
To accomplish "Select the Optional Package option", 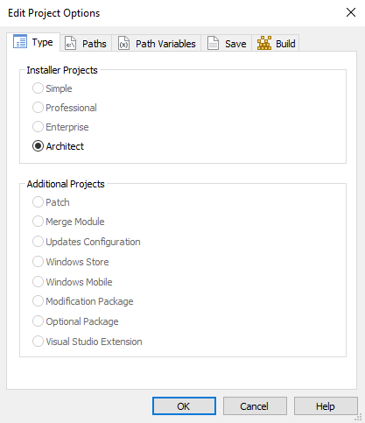I will click(x=75, y=321).
